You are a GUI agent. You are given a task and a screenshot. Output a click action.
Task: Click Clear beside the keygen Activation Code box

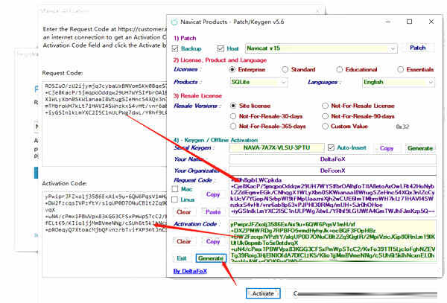[x=183, y=241]
